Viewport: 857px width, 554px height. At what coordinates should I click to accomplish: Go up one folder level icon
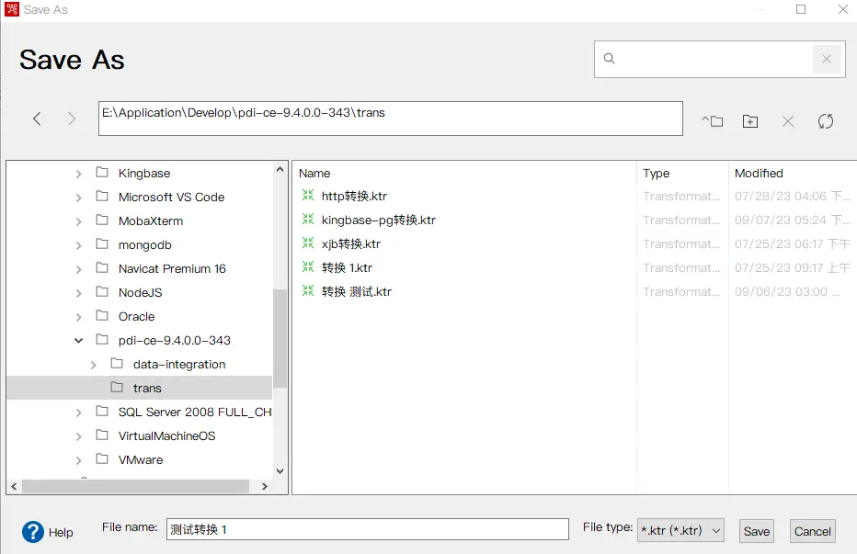click(x=713, y=121)
